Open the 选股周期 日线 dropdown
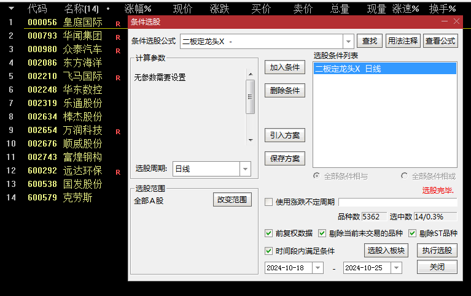This screenshot has width=471, height=296. [245, 169]
